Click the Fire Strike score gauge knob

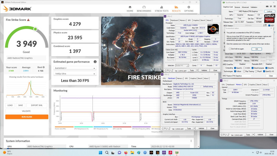click(x=35, y=29)
